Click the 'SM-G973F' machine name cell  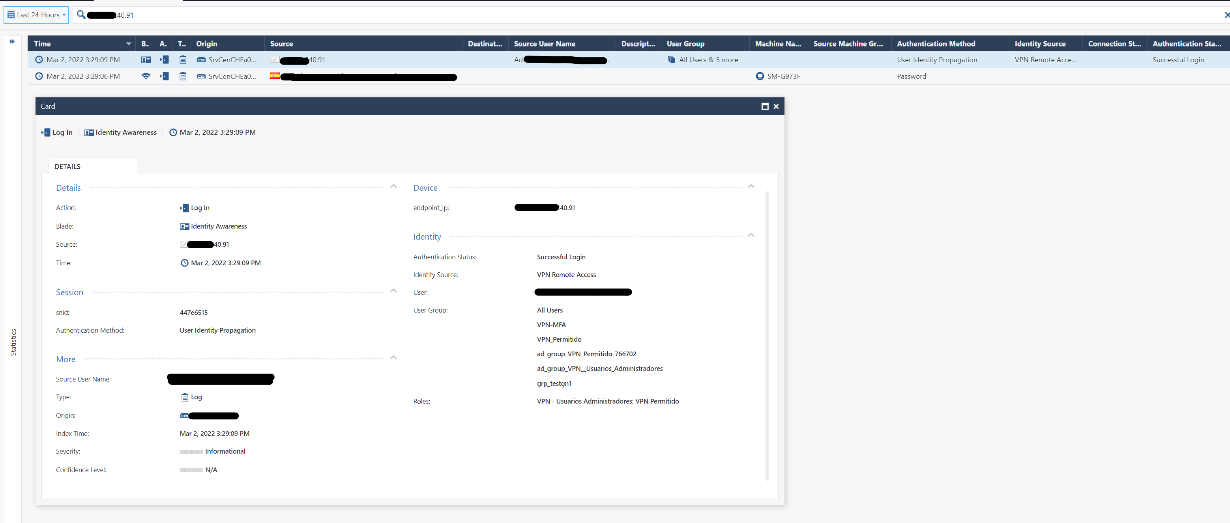click(784, 76)
